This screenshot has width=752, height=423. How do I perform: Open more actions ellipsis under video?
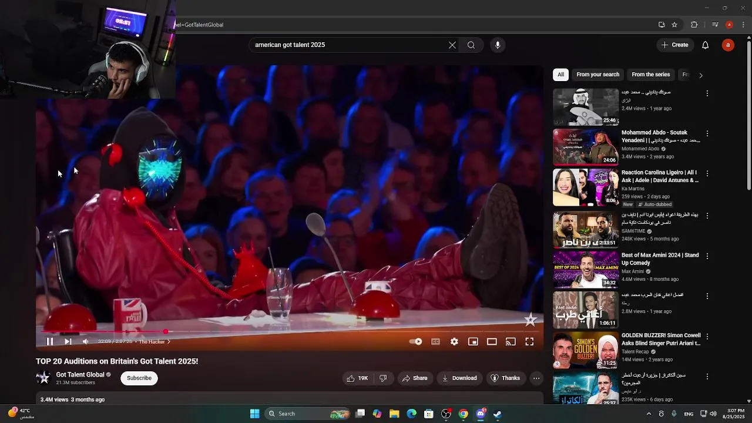point(536,378)
